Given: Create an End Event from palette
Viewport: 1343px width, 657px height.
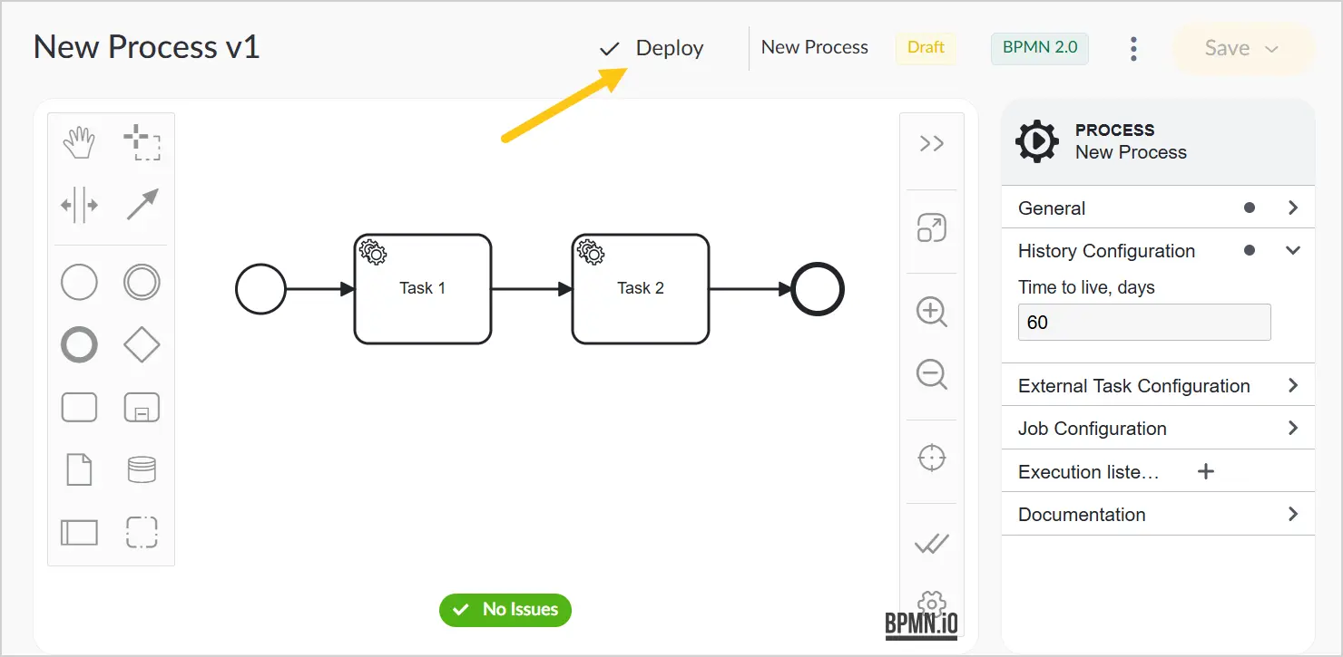Looking at the screenshot, I should pyautogui.click(x=79, y=345).
